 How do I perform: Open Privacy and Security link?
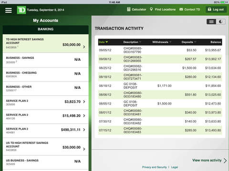155,167
